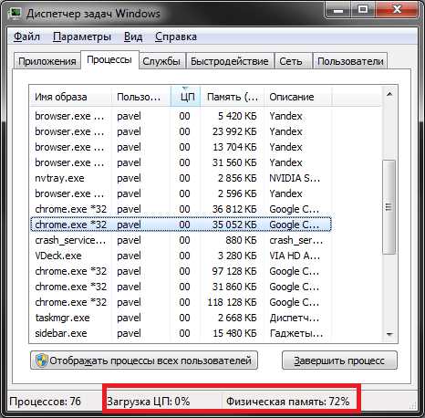Click the scrollbar down arrow
This screenshot has height=418, width=425.
pyautogui.click(x=389, y=334)
